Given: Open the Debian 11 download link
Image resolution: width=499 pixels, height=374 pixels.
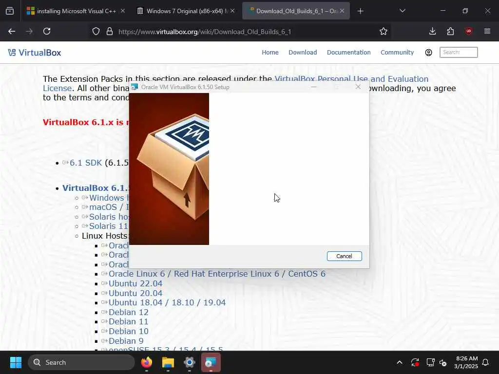Looking at the screenshot, I should (x=128, y=321).
